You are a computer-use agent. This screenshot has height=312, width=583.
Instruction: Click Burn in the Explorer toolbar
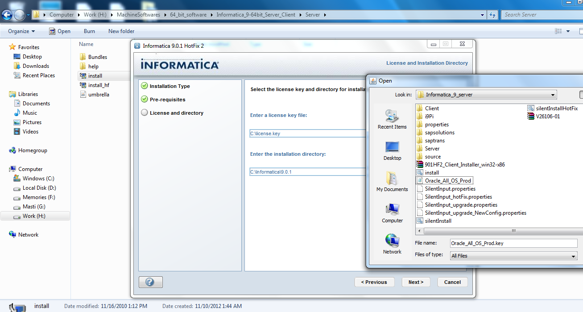[89, 31]
